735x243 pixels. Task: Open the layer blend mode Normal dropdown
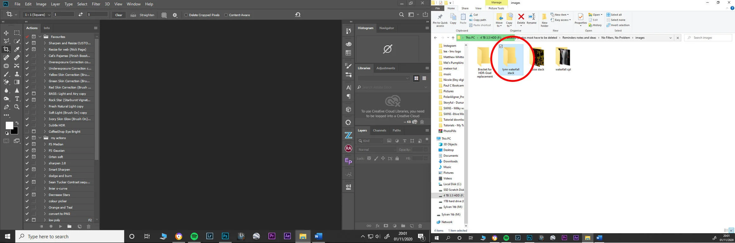(376, 149)
